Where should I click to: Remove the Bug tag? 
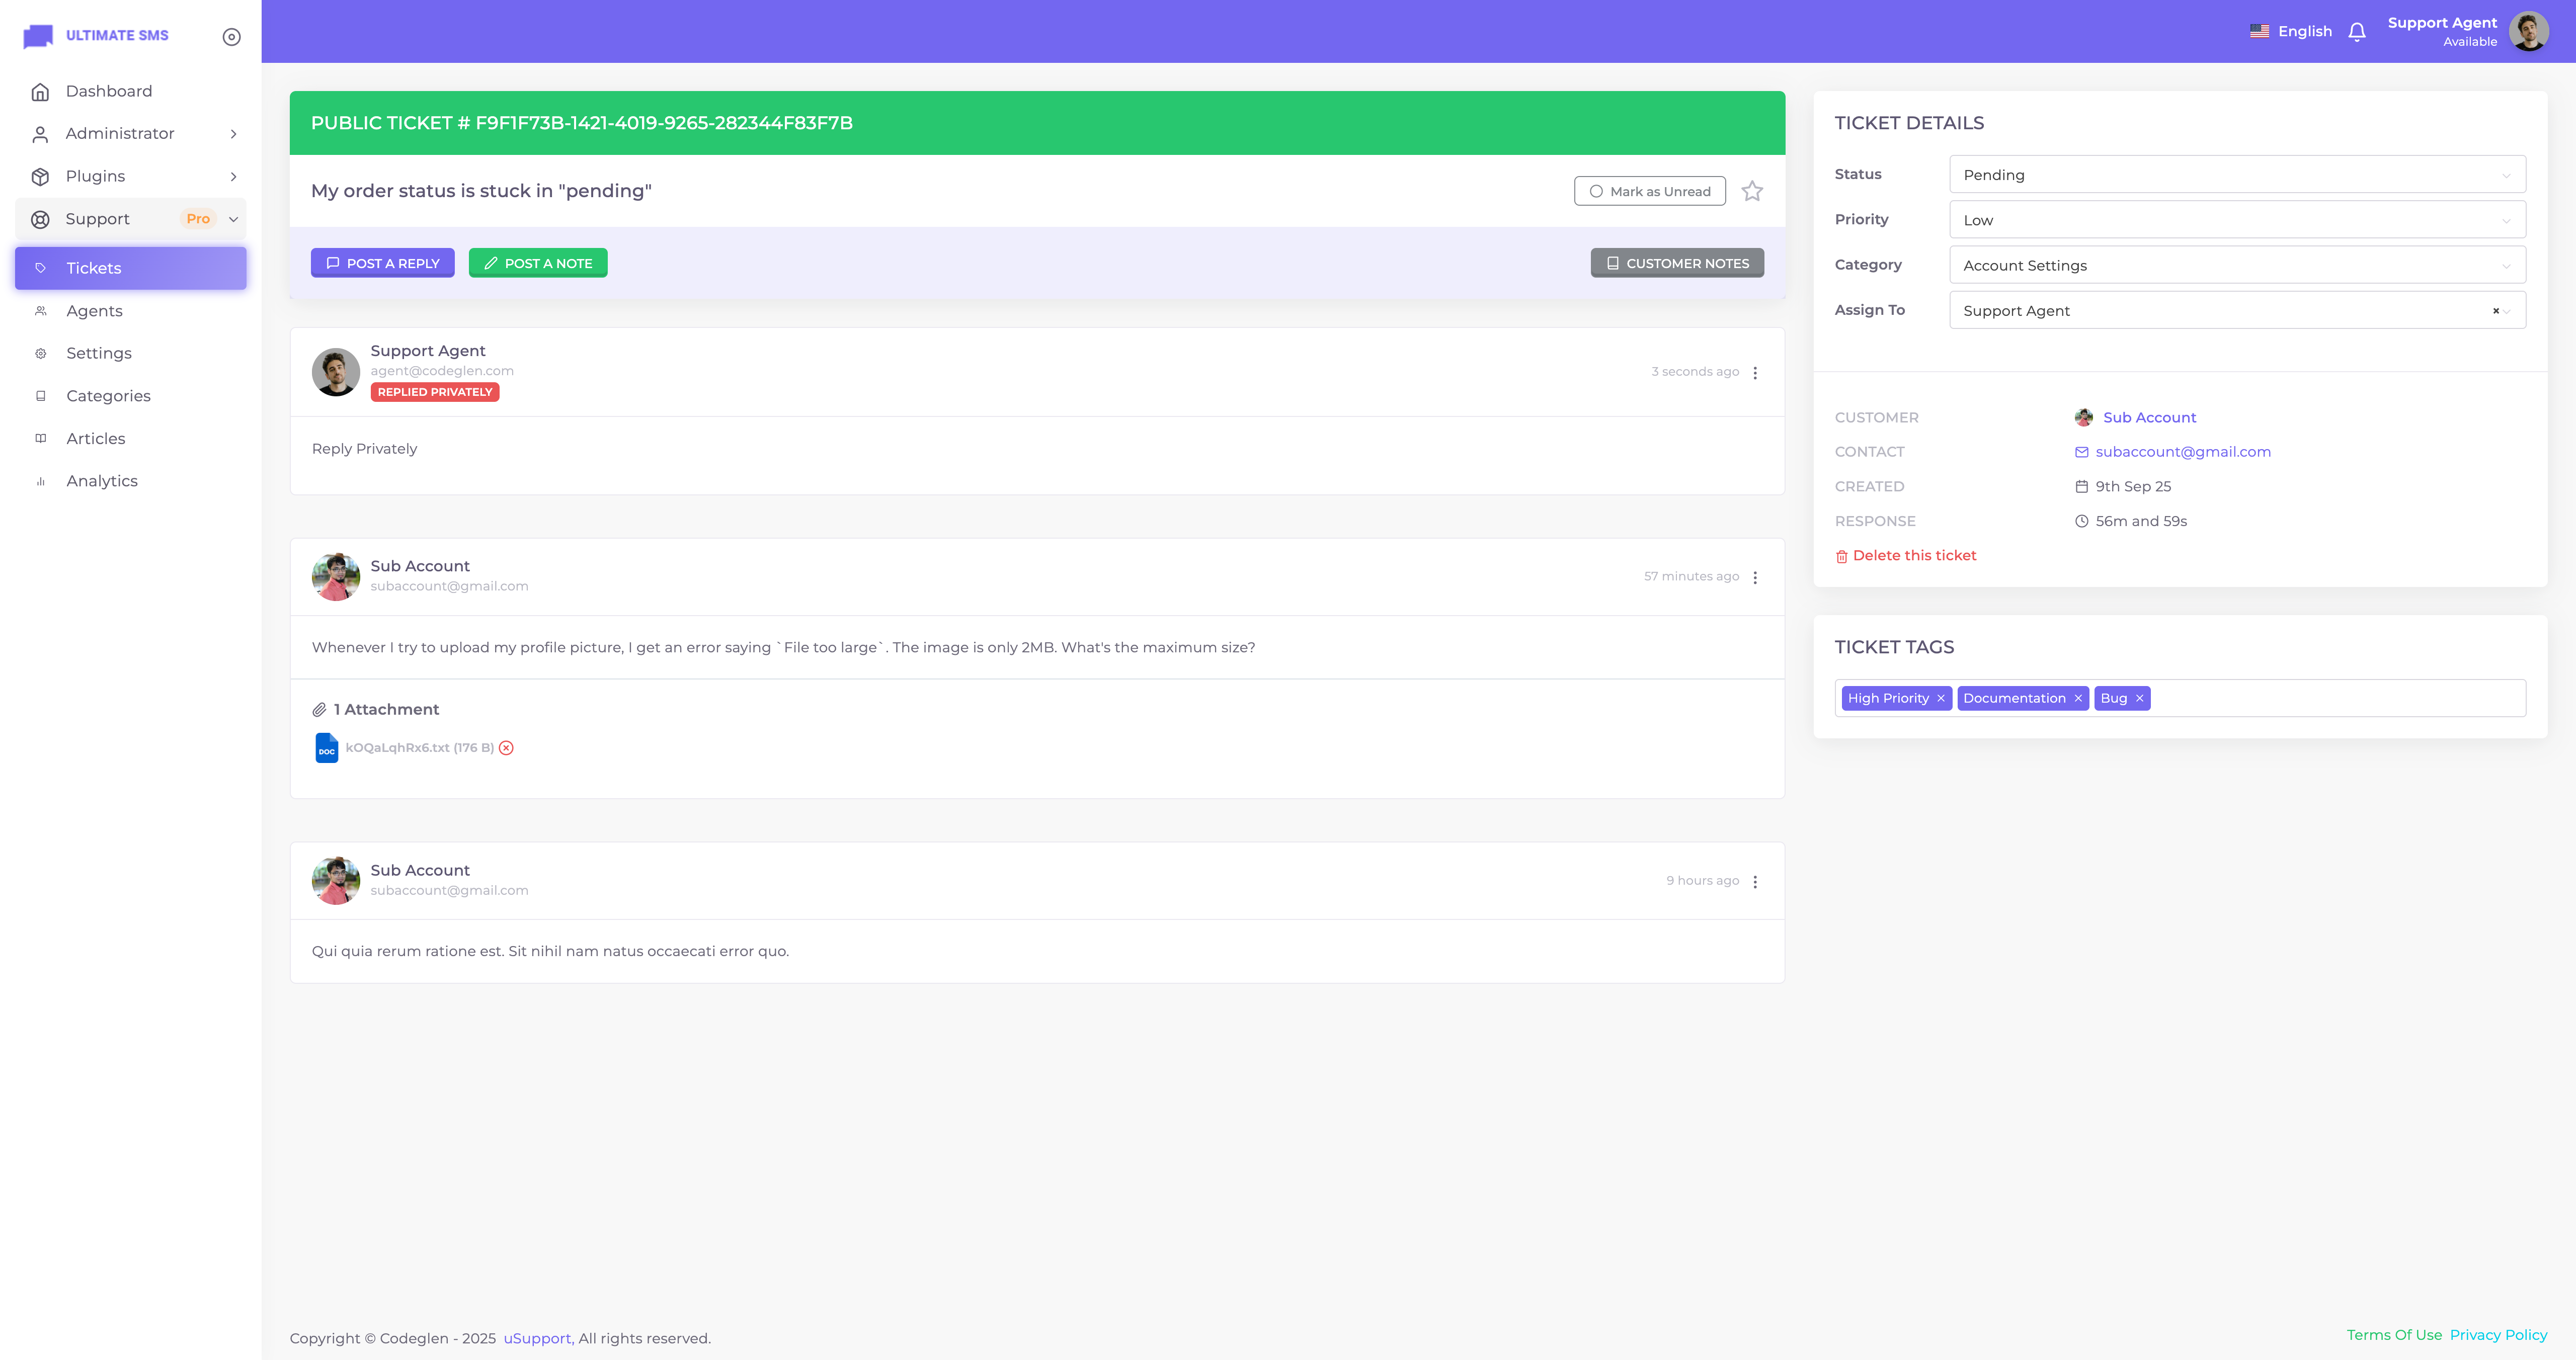pos(2140,699)
